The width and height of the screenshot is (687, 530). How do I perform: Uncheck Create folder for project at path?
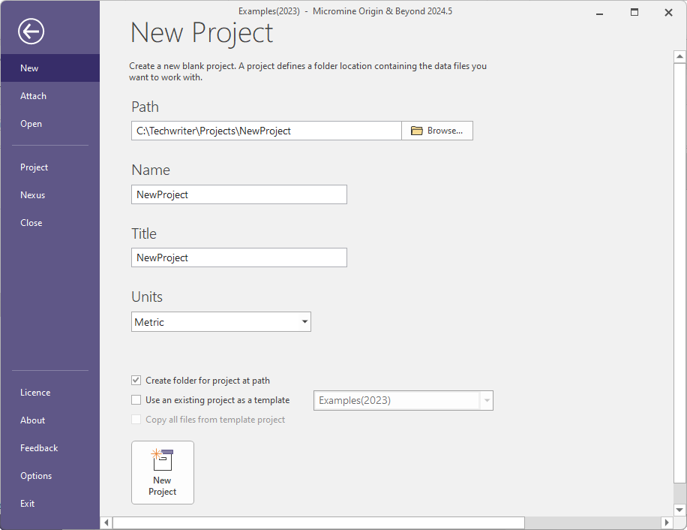pyautogui.click(x=136, y=381)
